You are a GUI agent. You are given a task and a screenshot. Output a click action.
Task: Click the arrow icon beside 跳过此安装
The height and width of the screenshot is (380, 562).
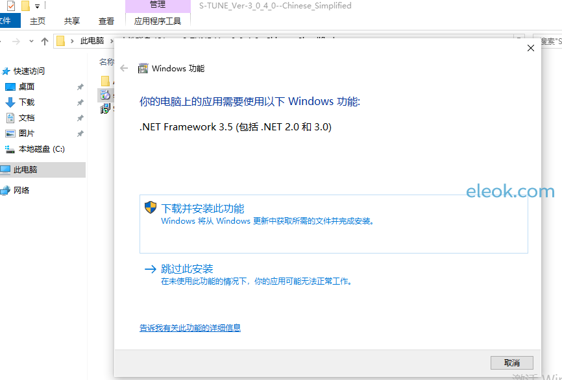pyautogui.click(x=150, y=268)
